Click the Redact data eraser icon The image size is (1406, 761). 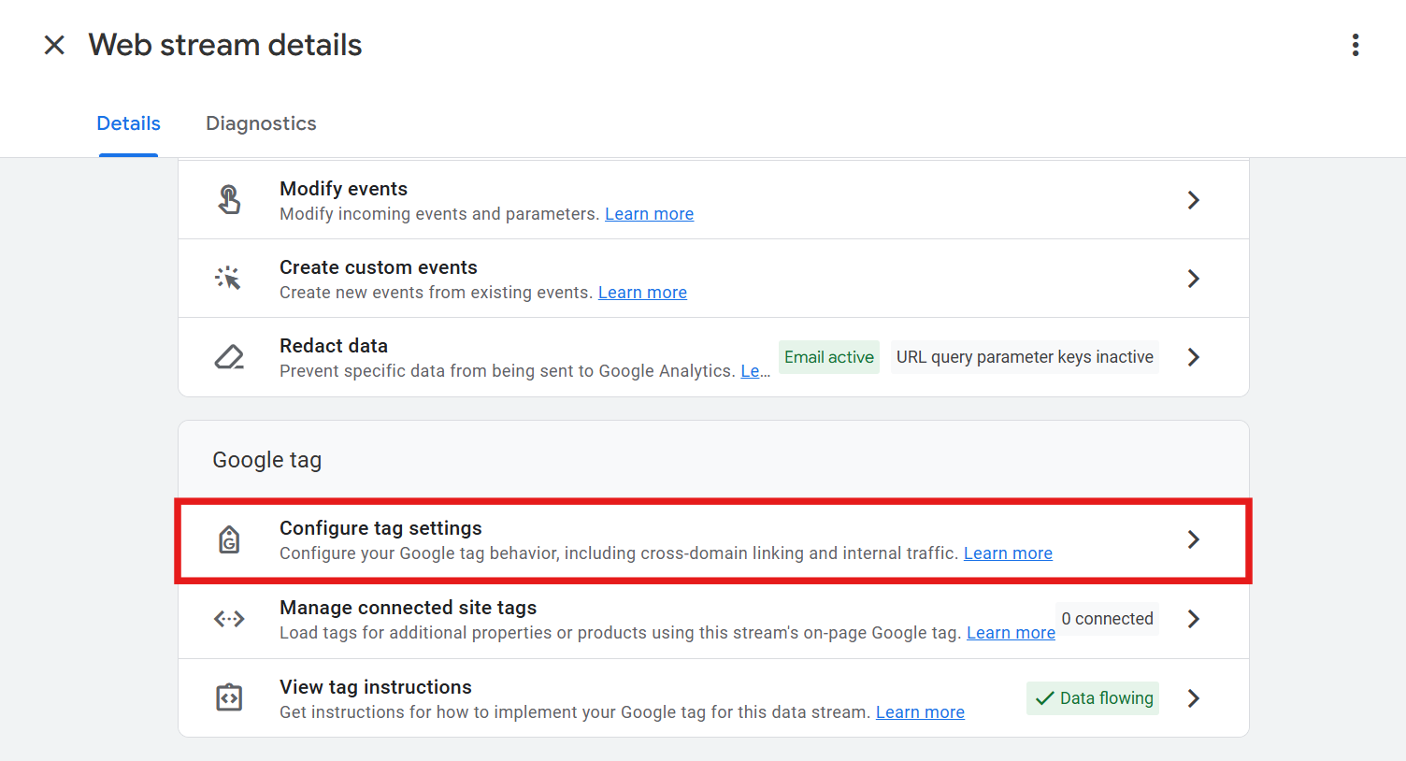[229, 357]
